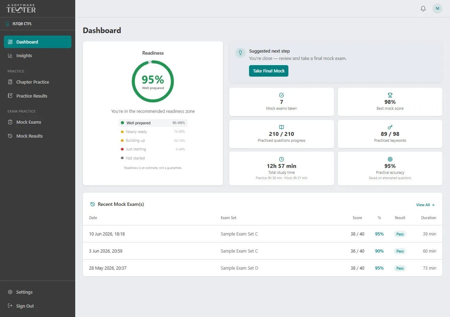Click the A Software Tester logo
Image resolution: width=450 pixels, height=317 pixels.
tap(21, 8)
